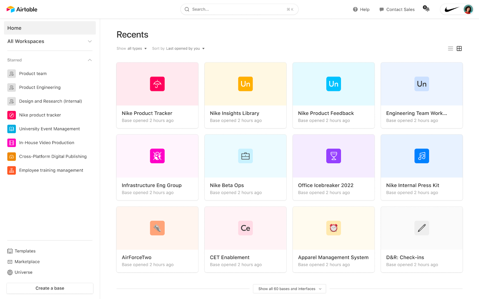Click the Nike product tracker compass icon
479x299 pixels.
[x=11, y=115]
